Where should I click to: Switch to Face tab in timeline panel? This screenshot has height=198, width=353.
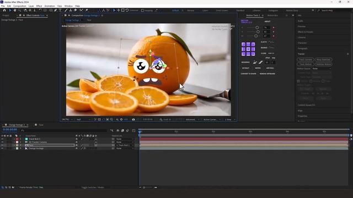tap(41, 125)
